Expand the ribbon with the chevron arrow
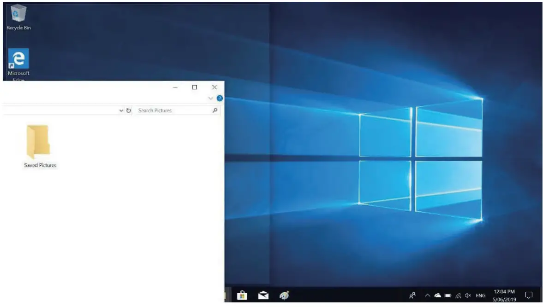This screenshot has height=307, width=543. pyautogui.click(x=210, y=98)
